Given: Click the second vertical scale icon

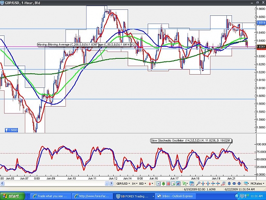Looking at the screenshot, I should 218,183.
